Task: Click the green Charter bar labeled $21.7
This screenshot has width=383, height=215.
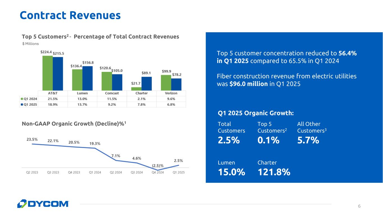Action: (136, 89)
